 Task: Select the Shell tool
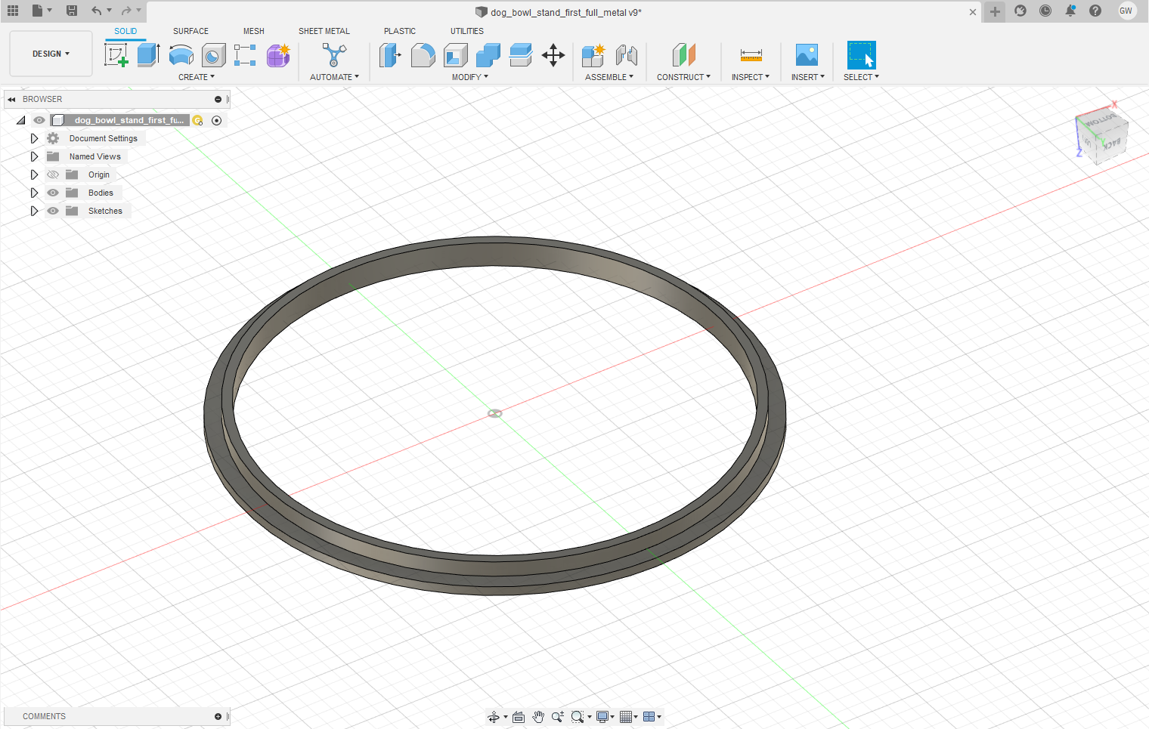tap(455, 55)
